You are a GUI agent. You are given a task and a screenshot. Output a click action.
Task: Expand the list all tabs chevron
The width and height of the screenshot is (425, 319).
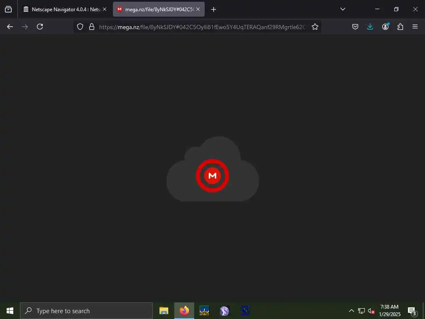point(342,9)
